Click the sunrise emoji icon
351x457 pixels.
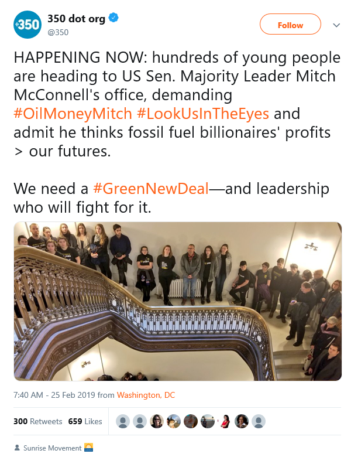tap(89, 448)
